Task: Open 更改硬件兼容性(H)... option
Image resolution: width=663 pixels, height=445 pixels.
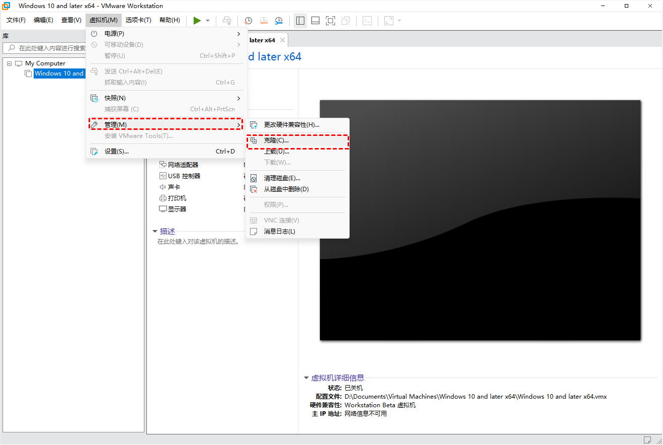Action: 291,125
